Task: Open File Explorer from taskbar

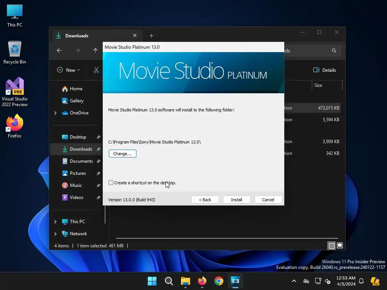Action: pyautogui.click(x=185, y=281)
